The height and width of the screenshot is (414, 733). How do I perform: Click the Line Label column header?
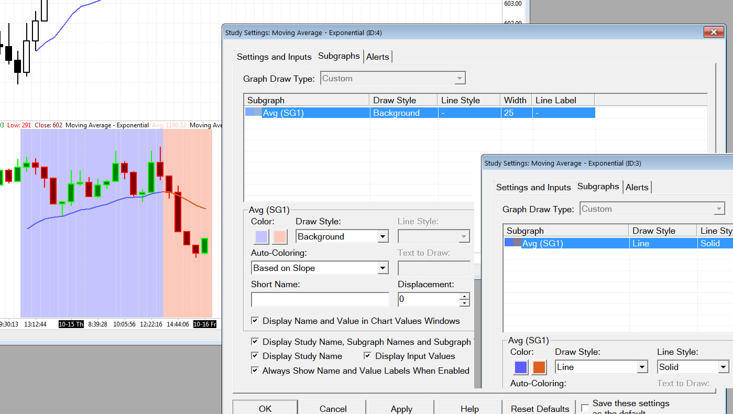[563, 100]
